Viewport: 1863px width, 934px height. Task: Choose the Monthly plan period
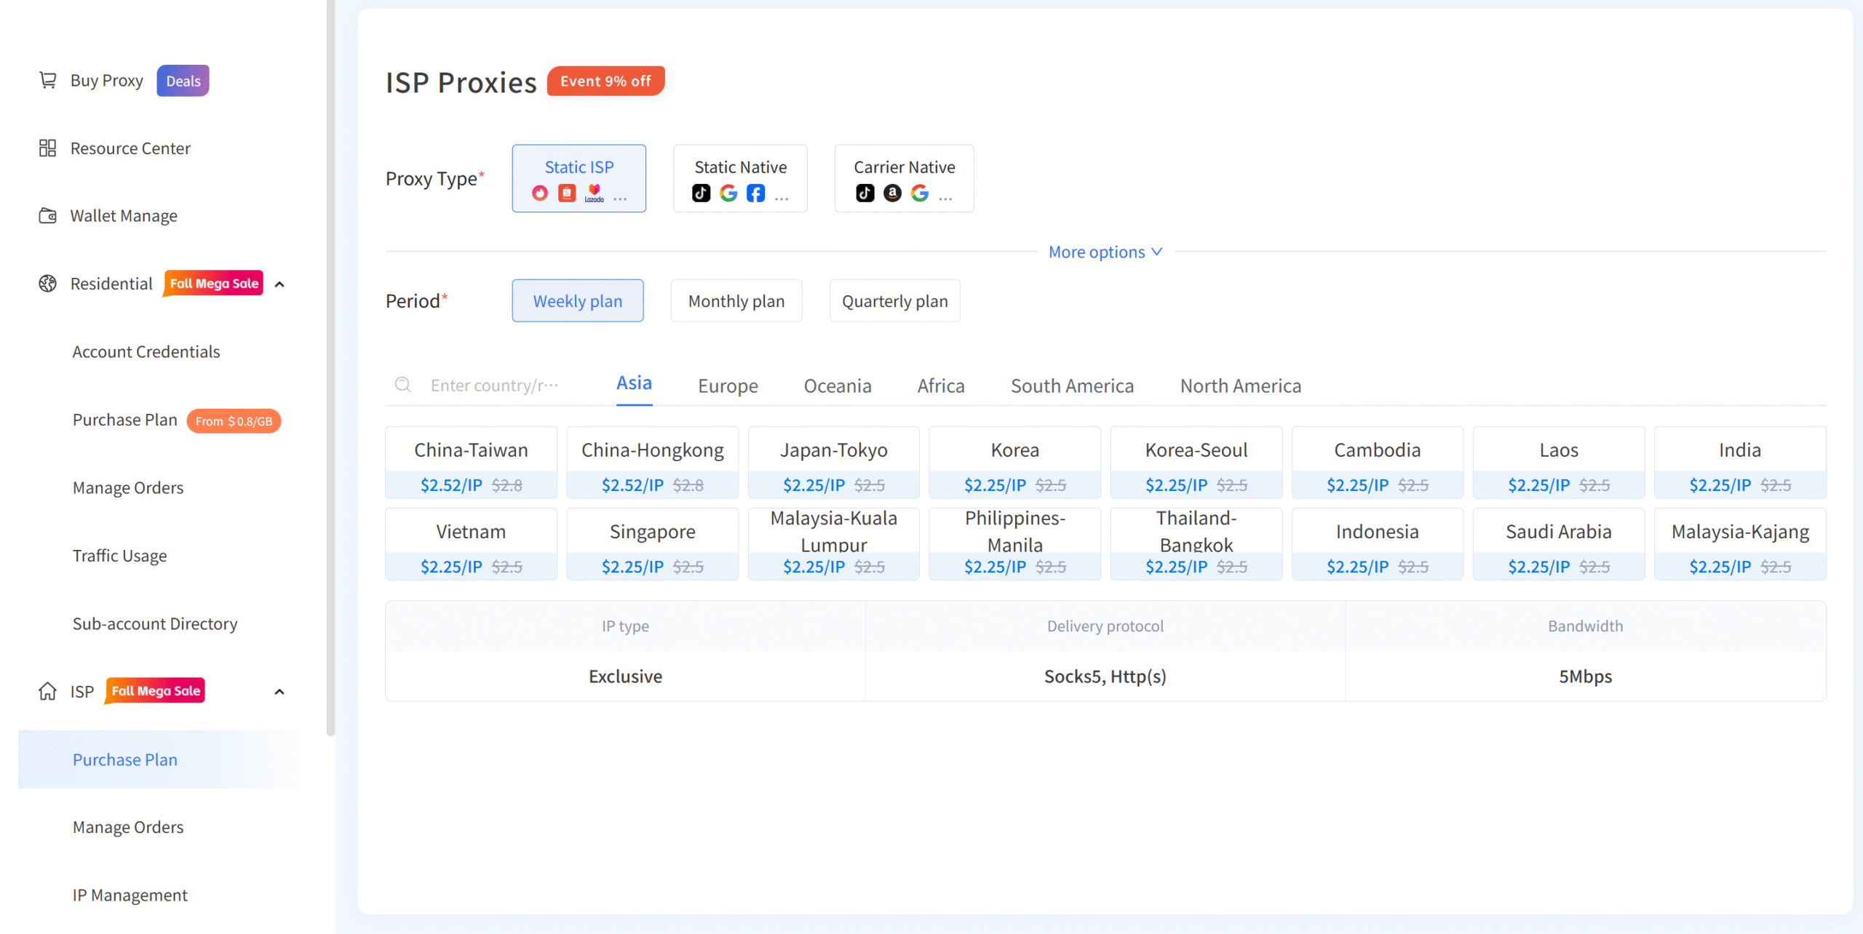pyautogui.click(x=736, y=301)
